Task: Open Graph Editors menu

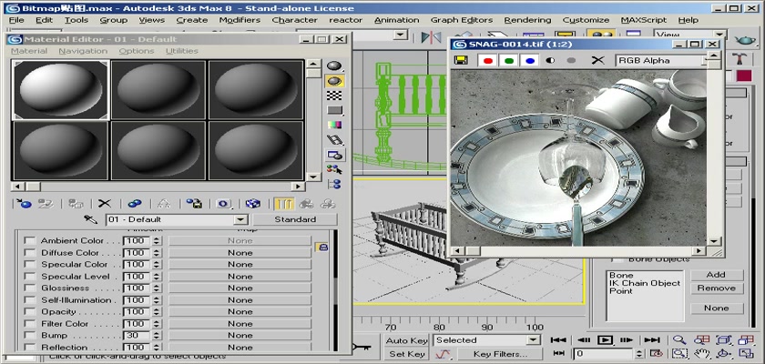Action: (x=462, y=20)
